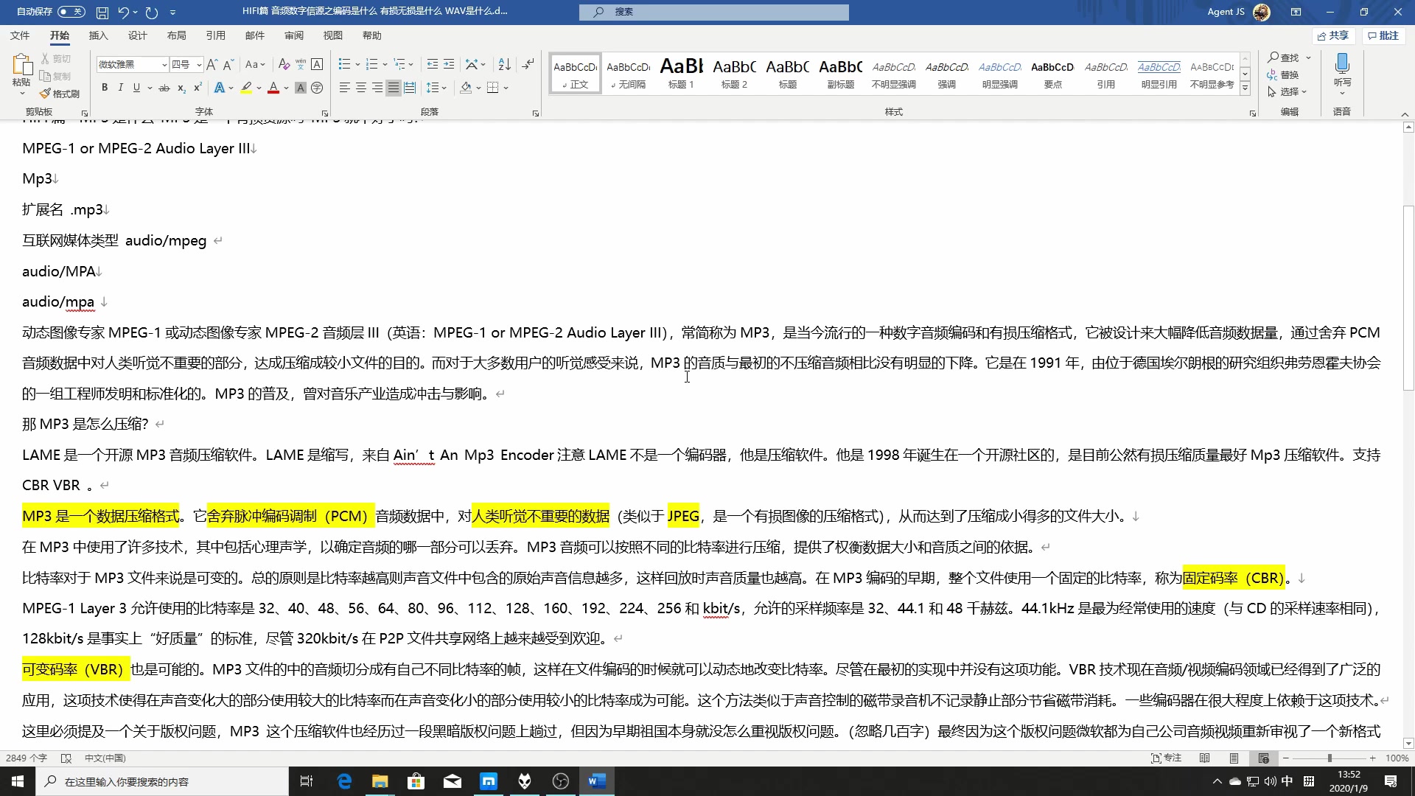
Task: Sort text using the A-Z sort icon
Action: click(504, 65)
